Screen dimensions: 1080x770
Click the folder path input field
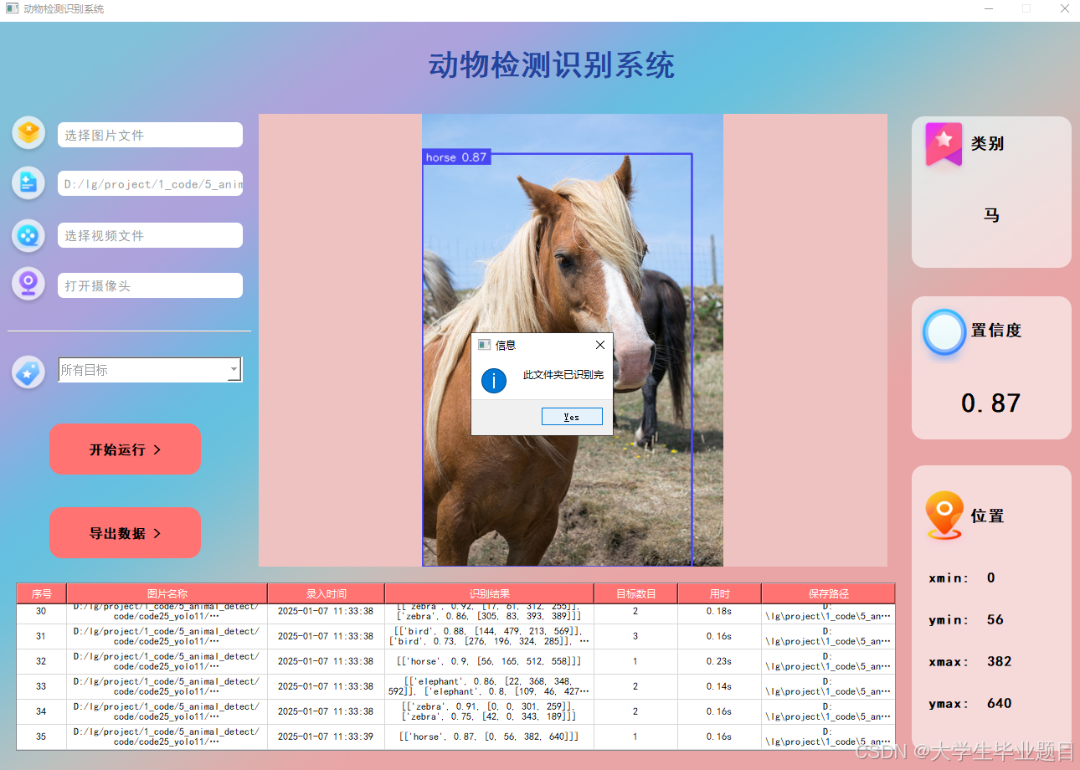pyautogui.click(x=150, y=183)
